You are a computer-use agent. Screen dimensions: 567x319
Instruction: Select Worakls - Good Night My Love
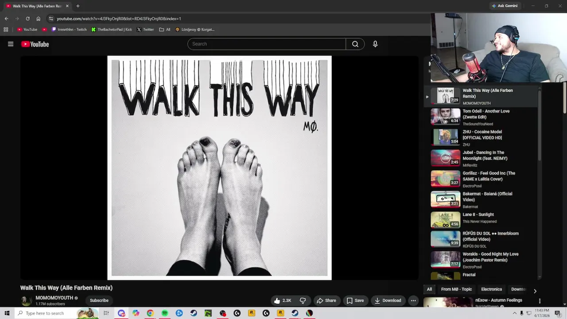[483, 260]
